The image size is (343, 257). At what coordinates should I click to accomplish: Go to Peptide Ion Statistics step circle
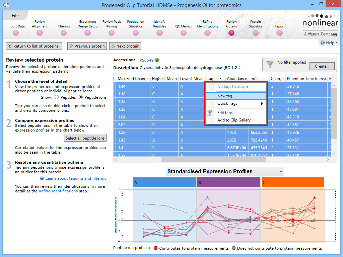point(136,33)
